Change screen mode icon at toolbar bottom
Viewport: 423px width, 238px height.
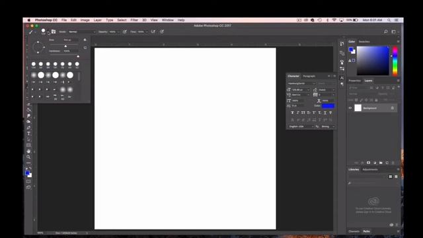pyautogui.click(x=28, y=187)
